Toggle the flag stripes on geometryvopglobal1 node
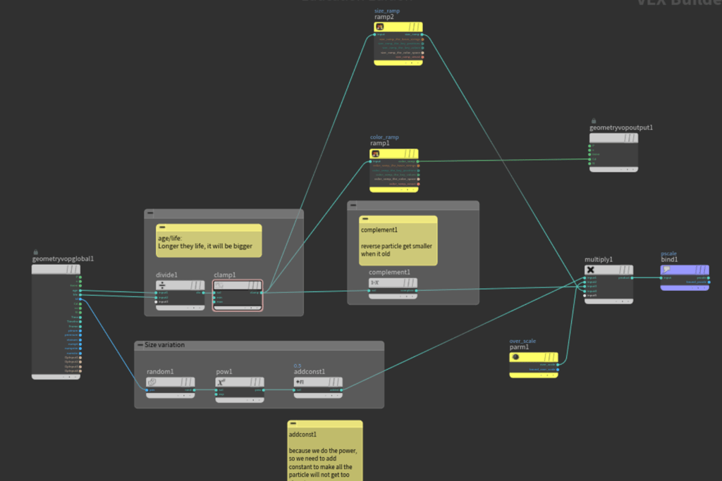Viewport: 722px width, 481px height. 73,270
